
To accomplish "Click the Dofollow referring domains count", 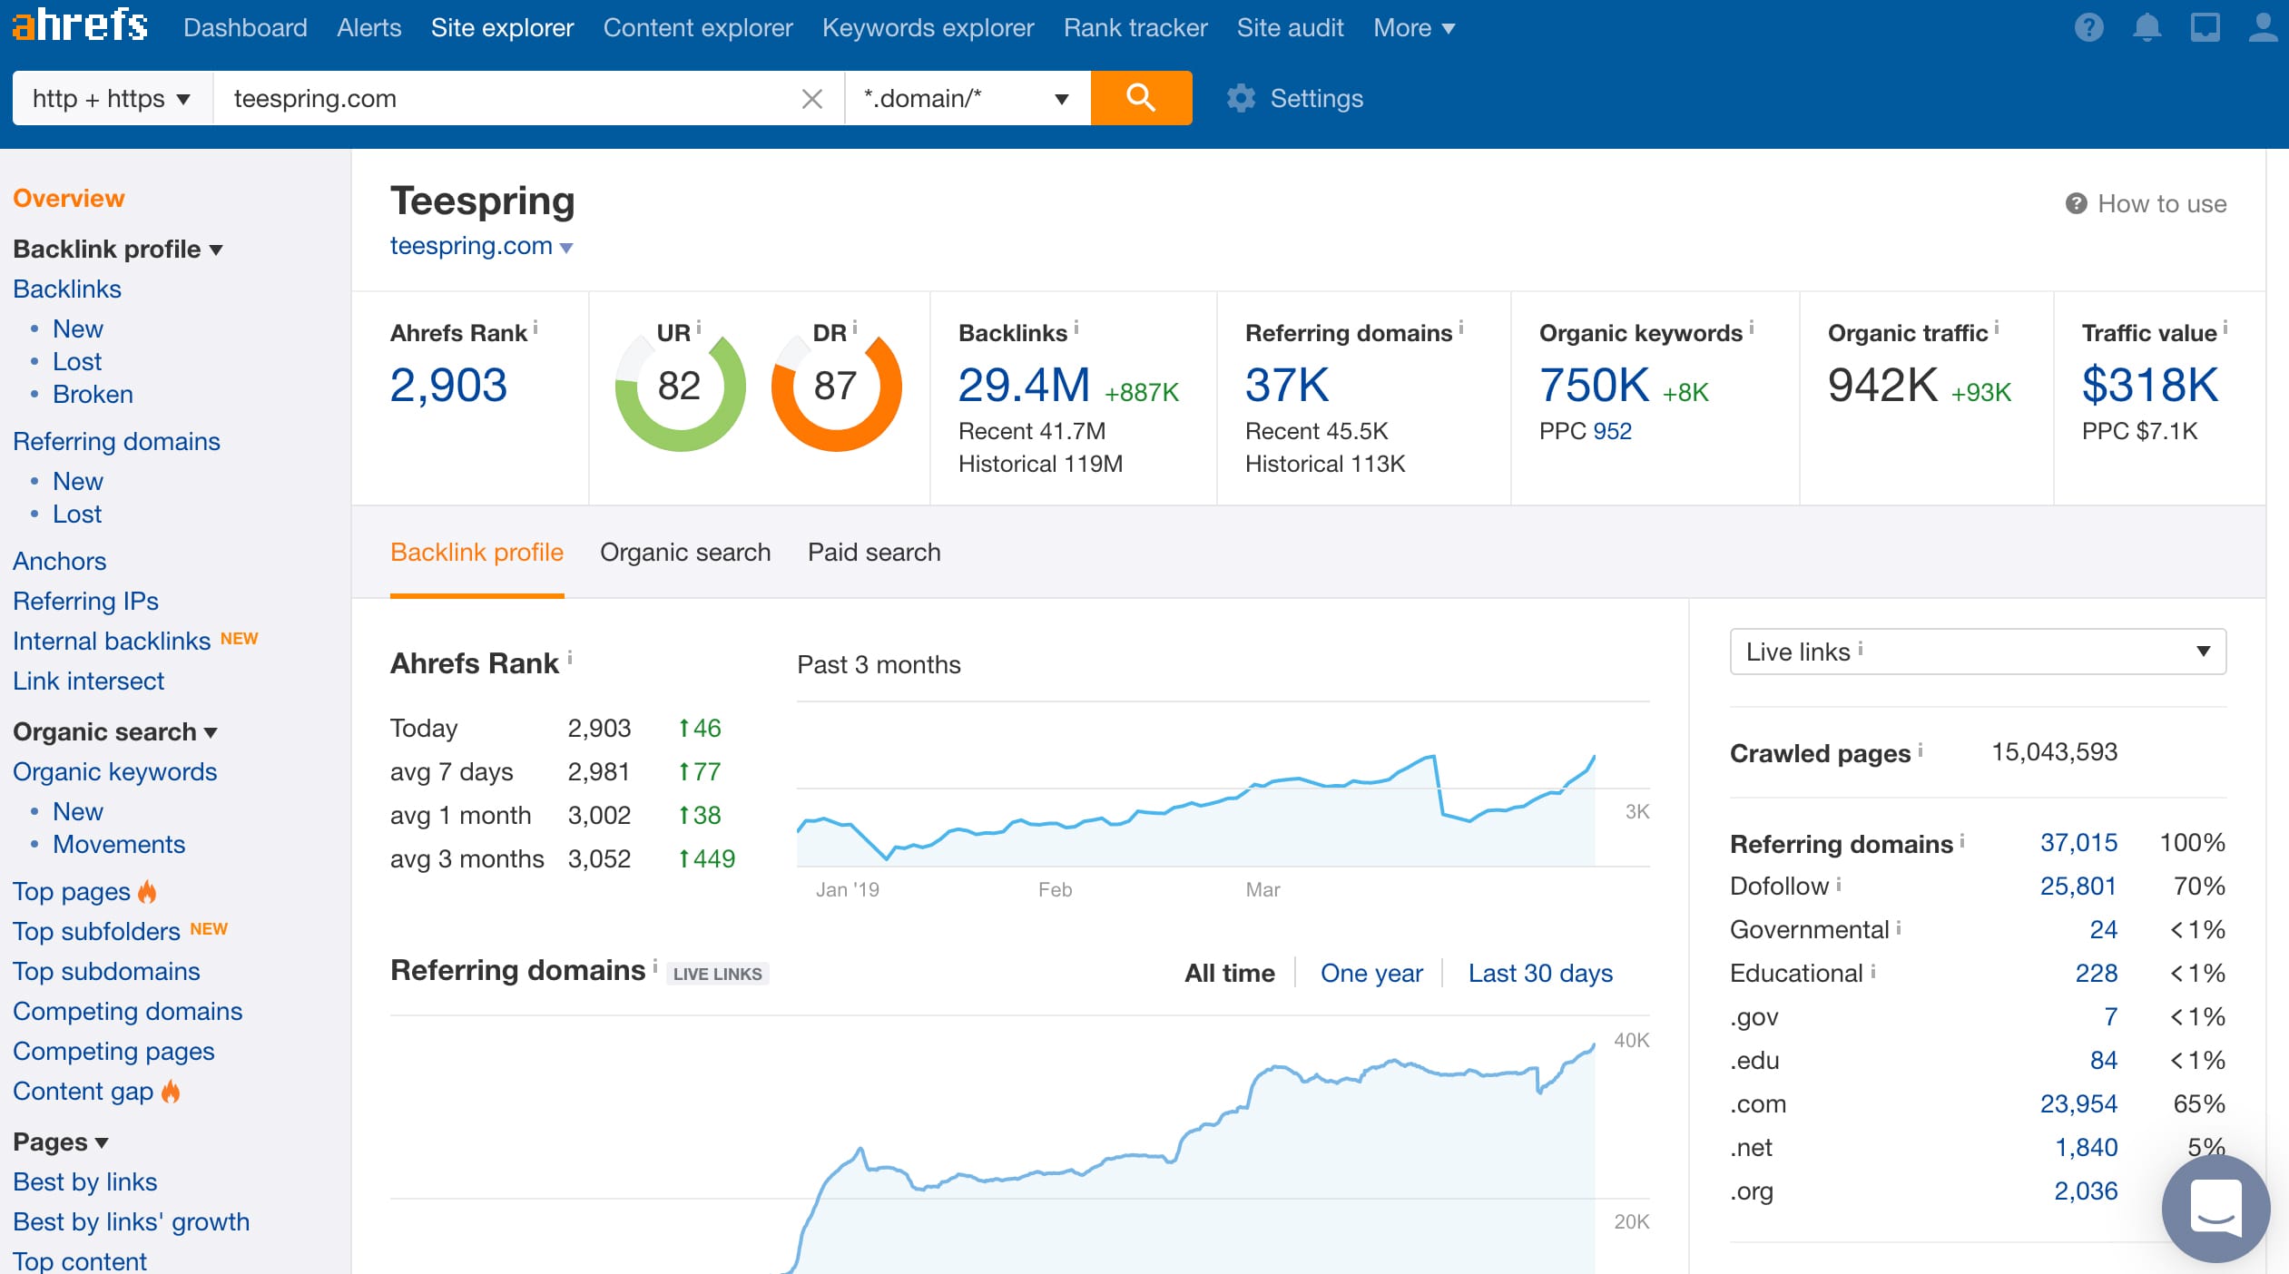I will [x=2074, y=888].
